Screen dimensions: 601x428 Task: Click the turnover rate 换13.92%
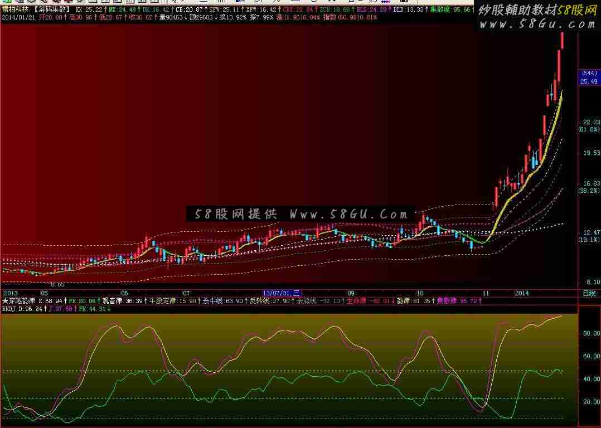[233, 17]
